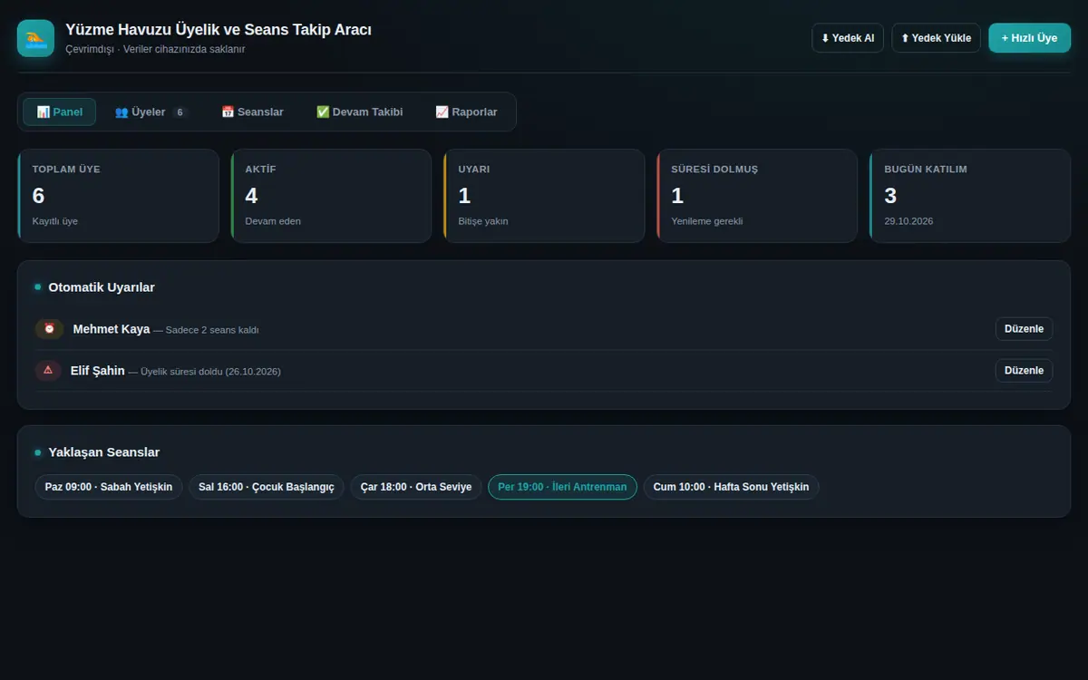Screen dimensions: 1088x680
Task: Click the Süresi Dolmuş stat card
Action: click(x=757, y=196)
